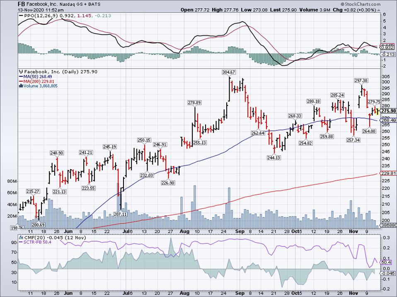Click the -0.045 CMF tag on right axis
The image size is (397, 297).
[x=387, y=273]
